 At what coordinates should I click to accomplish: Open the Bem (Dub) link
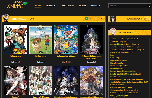[115, 58]
